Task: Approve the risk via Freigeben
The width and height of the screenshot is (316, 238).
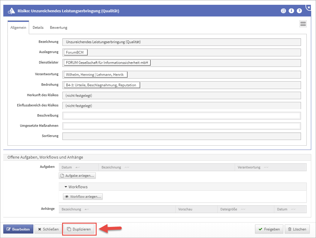Action: 269,229
